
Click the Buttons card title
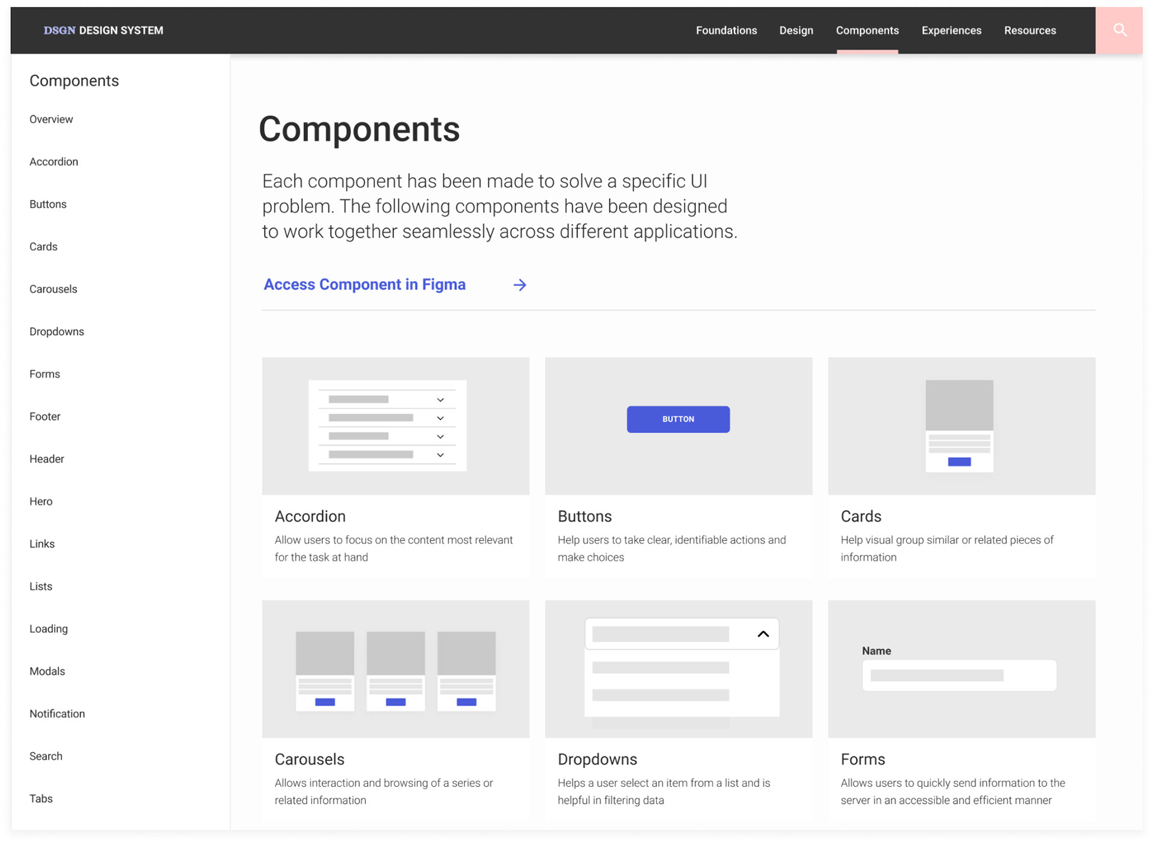click(x=584, y=516)
